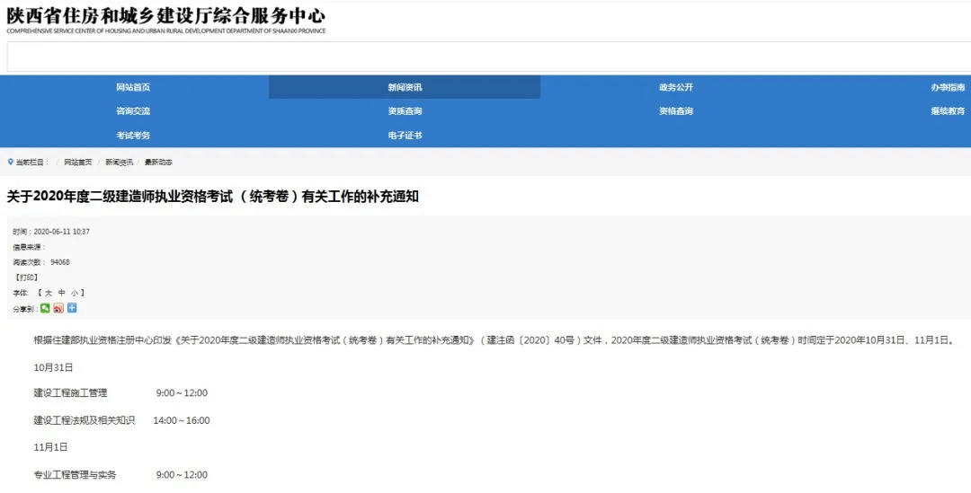Screen dimensions: 971x493
Task: Set font size to 大
Action: point(49,293)
